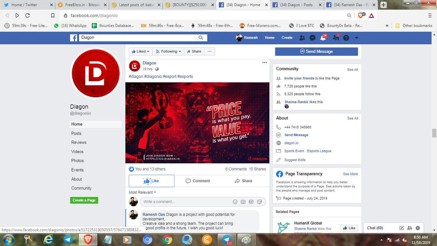Select Photos in page sidebar
437x246 pixels.
77,161
